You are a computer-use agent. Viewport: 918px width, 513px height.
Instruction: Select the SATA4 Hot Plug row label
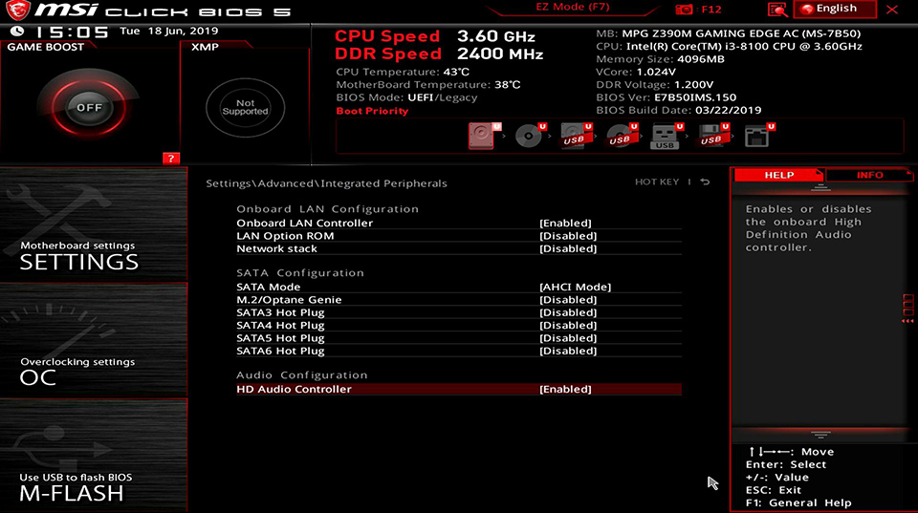(280, 325)
